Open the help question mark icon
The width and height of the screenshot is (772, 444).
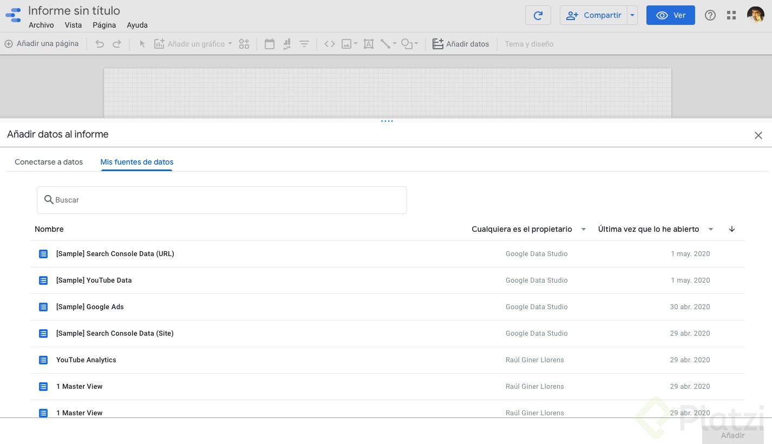click(710, 15)
